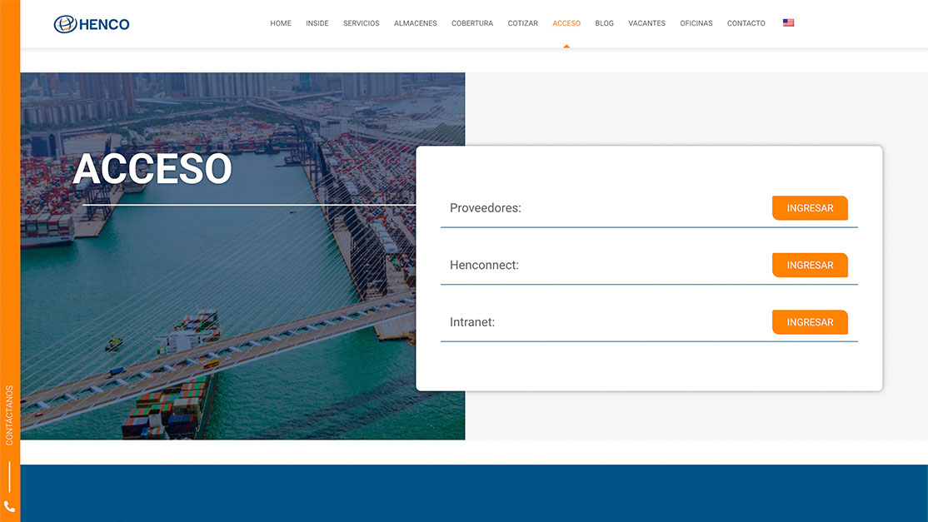Expand the ALMACENES navigation entry
This screenshot has width=928, height=522.
[415, 22]
